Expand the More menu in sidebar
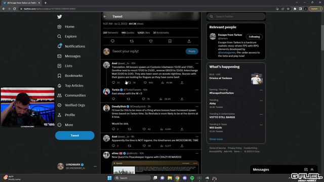This screenshot has width=324, height=182. tap(65, 125)
